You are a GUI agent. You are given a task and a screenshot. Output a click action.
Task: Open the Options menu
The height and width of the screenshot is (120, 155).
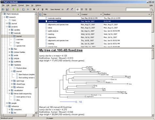[x=38, y=5]
